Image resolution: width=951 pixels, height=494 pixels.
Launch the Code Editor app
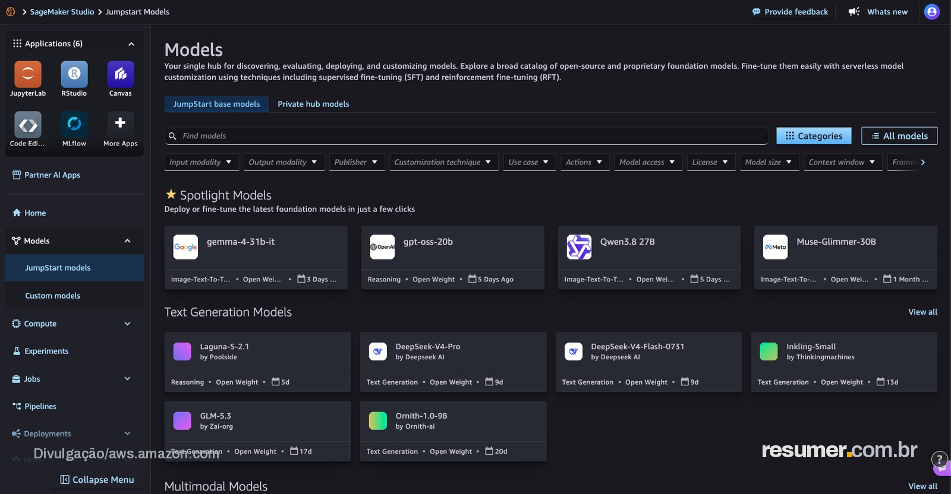pyautogui.click(x=28, y=125)
